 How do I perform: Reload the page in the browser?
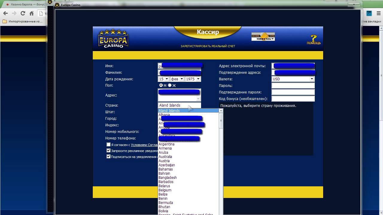[23, 13]
